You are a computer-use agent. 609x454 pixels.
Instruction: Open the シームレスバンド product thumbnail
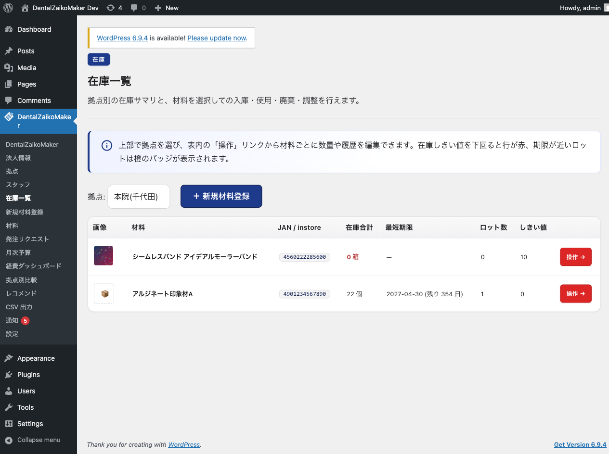coord(104,256)
